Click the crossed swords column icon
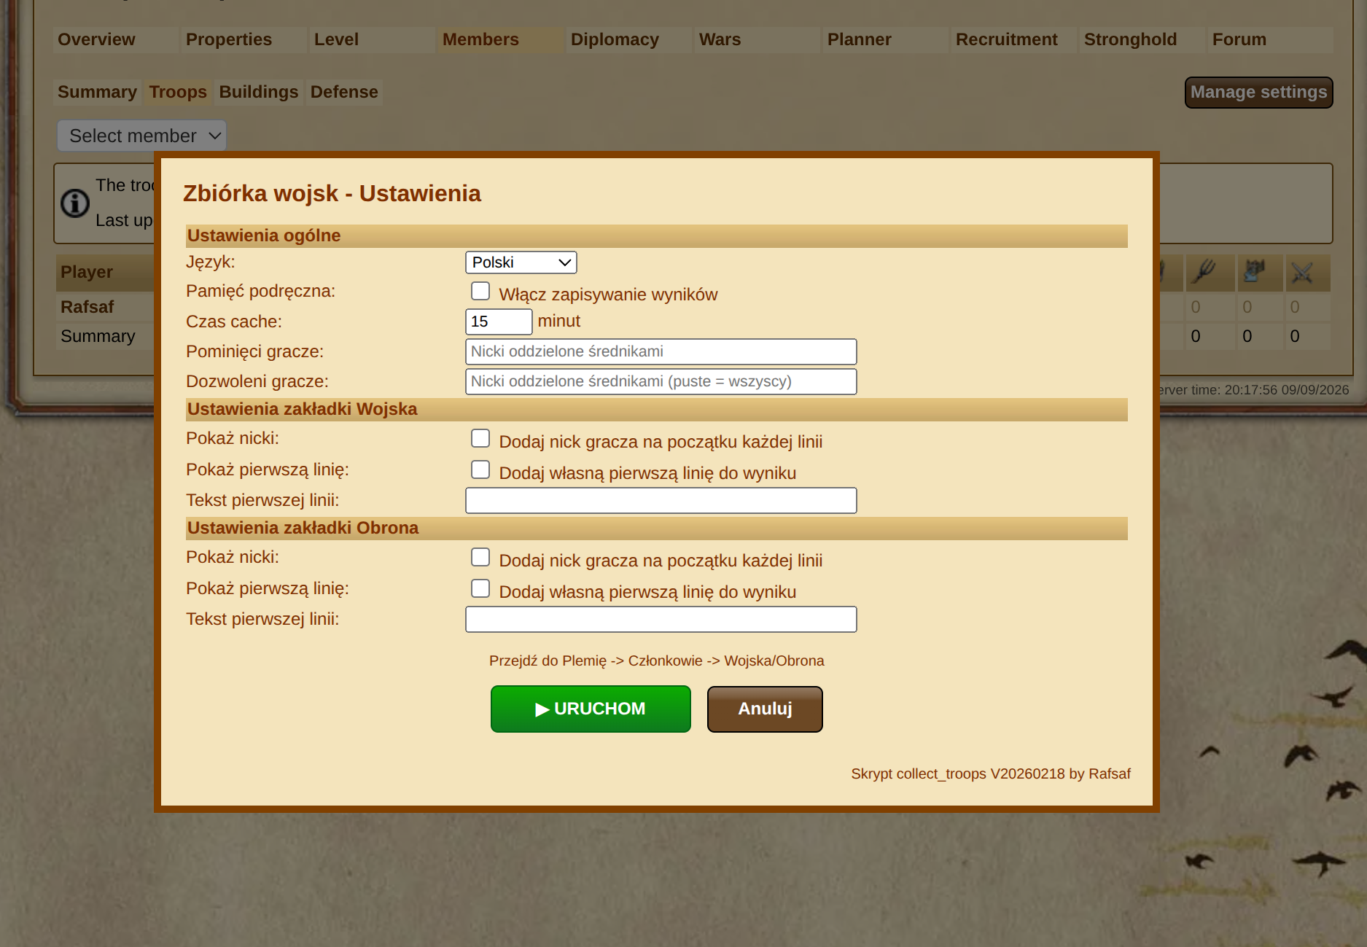 (x=1302, y=273)
